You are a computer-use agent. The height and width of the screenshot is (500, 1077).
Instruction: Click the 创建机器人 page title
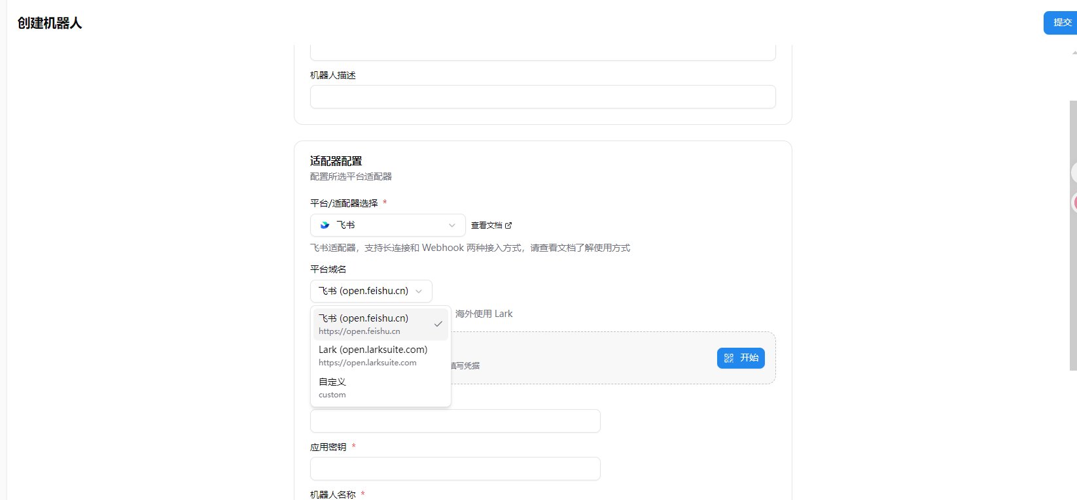click(50, 24)
